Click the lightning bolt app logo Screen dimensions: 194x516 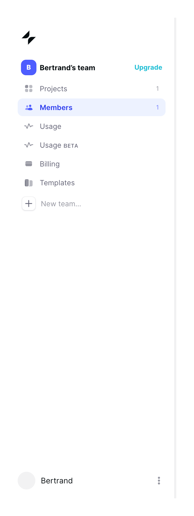pos(29,38)
